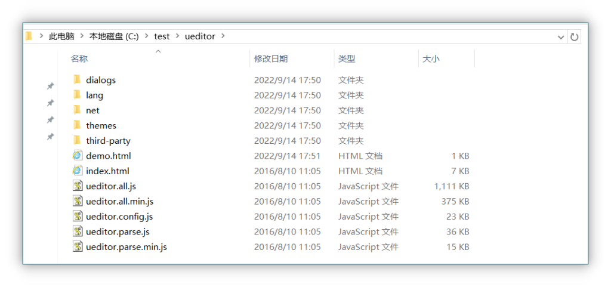
Task: Click the 375 KB size value
Action: coord(455,201)
